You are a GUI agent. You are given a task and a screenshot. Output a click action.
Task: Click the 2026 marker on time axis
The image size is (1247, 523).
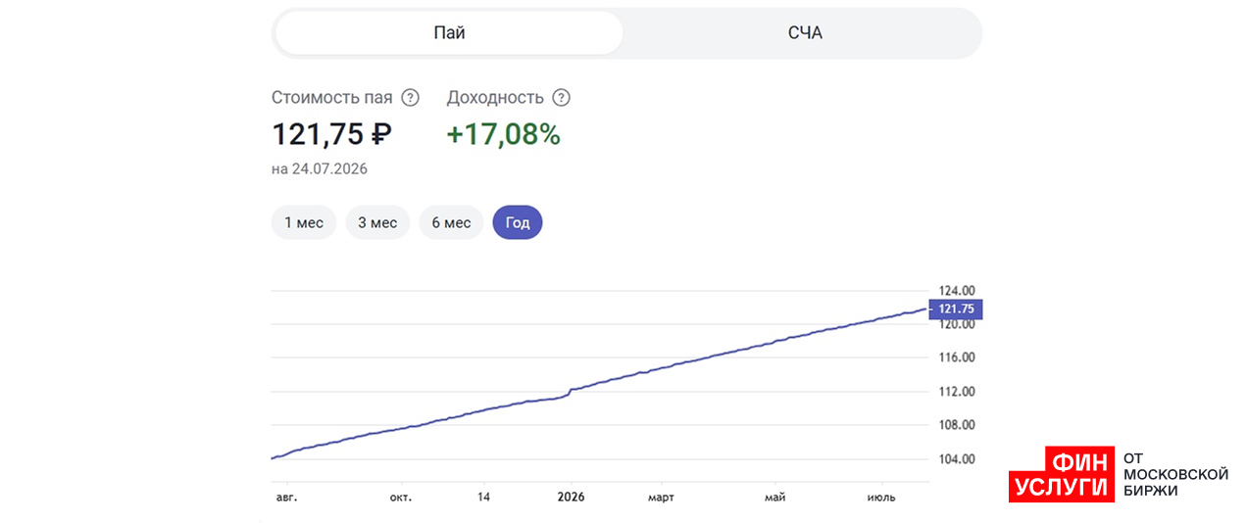point(571,498)
